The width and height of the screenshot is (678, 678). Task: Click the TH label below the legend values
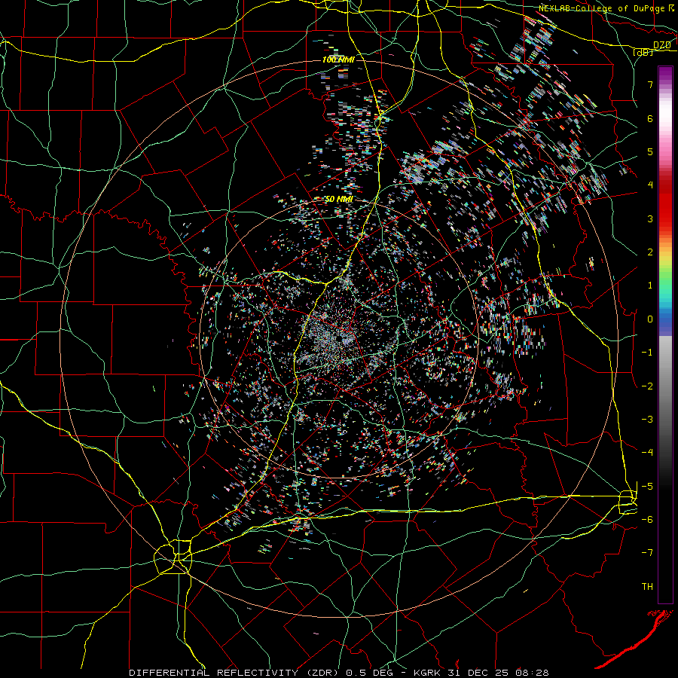point(647,587)
